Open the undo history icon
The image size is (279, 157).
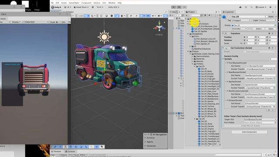pos(246,7)
